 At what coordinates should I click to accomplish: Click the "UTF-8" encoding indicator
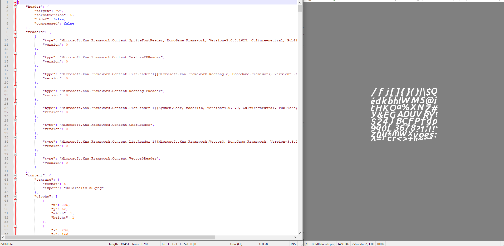[263, 244]
